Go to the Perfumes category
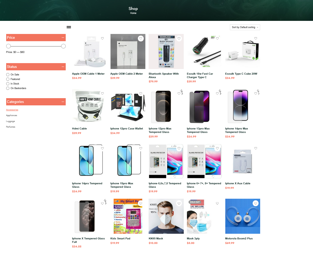 click(x=10, y=127)
